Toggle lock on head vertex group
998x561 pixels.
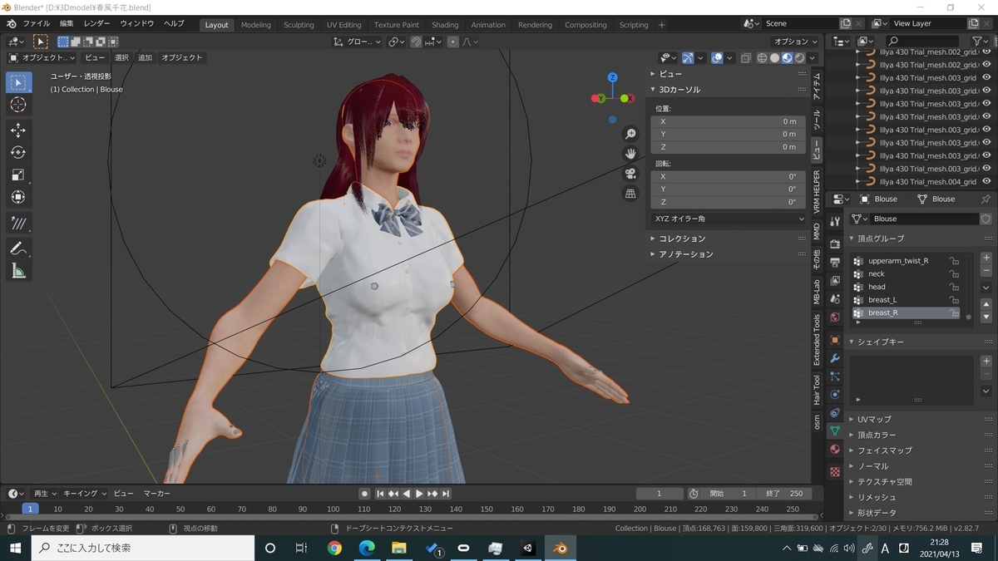click(x=955, y=287)
